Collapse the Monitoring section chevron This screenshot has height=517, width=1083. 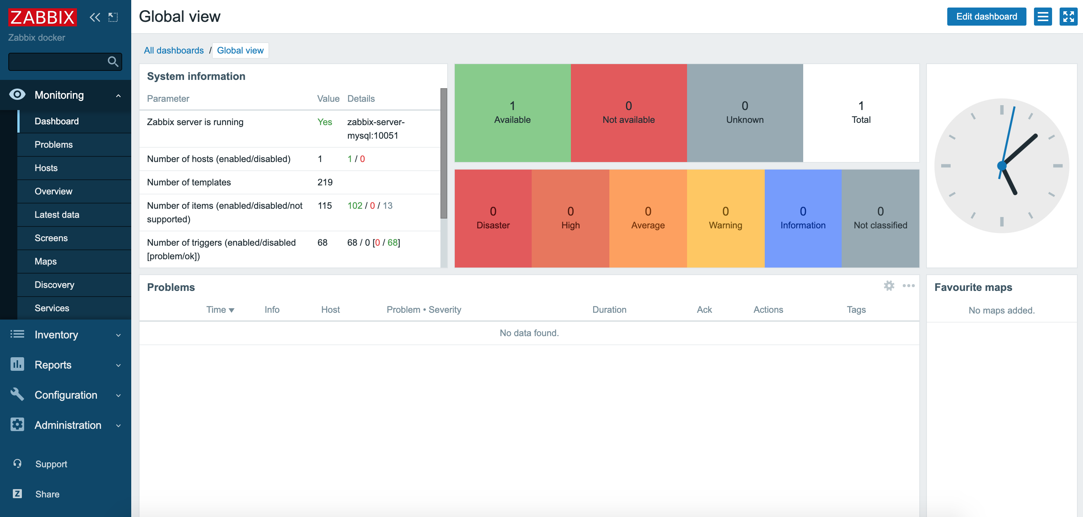point(118,95)
